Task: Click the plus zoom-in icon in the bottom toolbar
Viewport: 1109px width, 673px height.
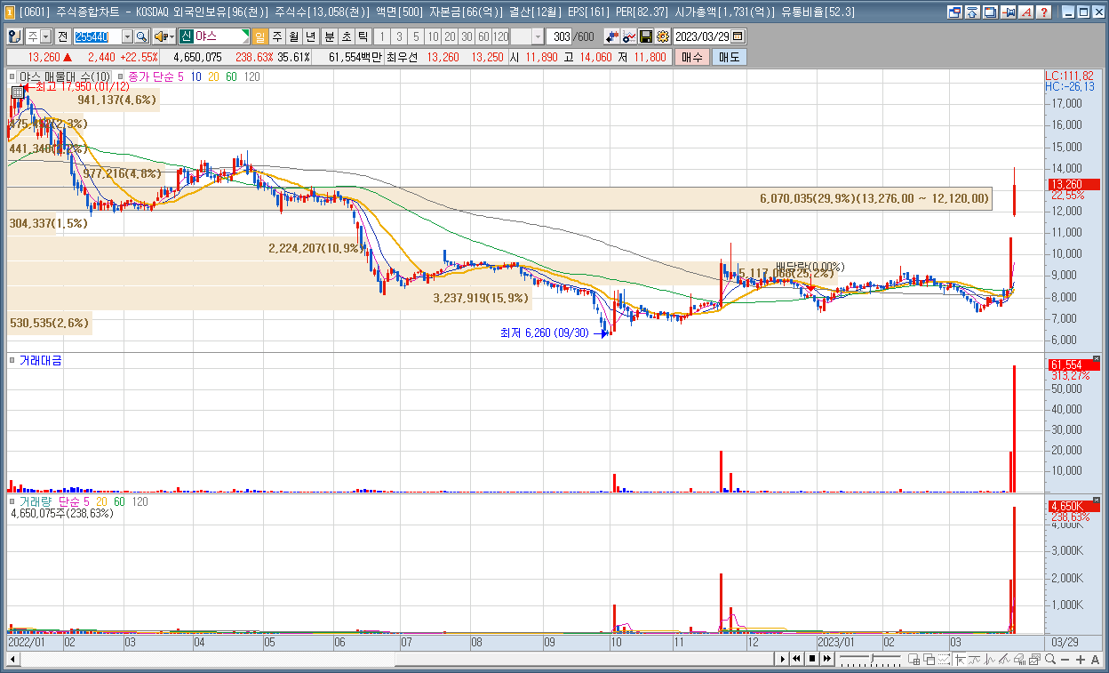Action: pyautogui.click(x=1080, y=659)
